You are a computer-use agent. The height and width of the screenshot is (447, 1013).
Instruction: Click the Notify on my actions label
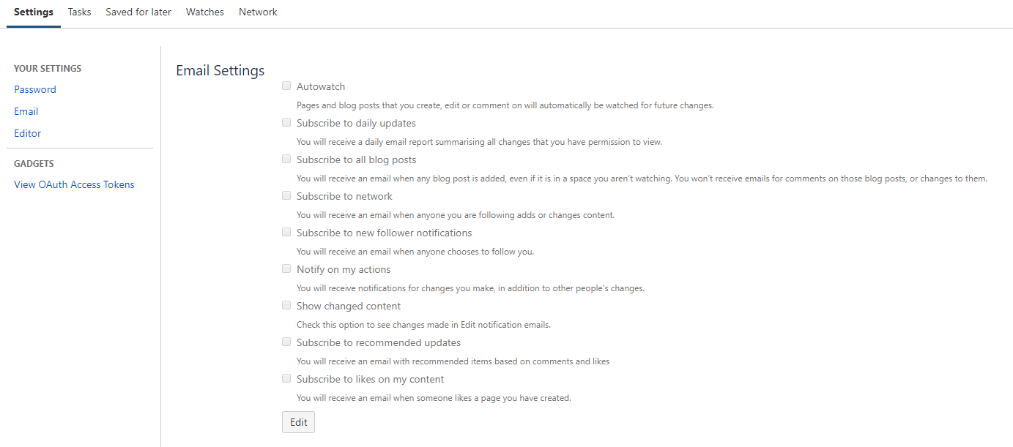344,269
